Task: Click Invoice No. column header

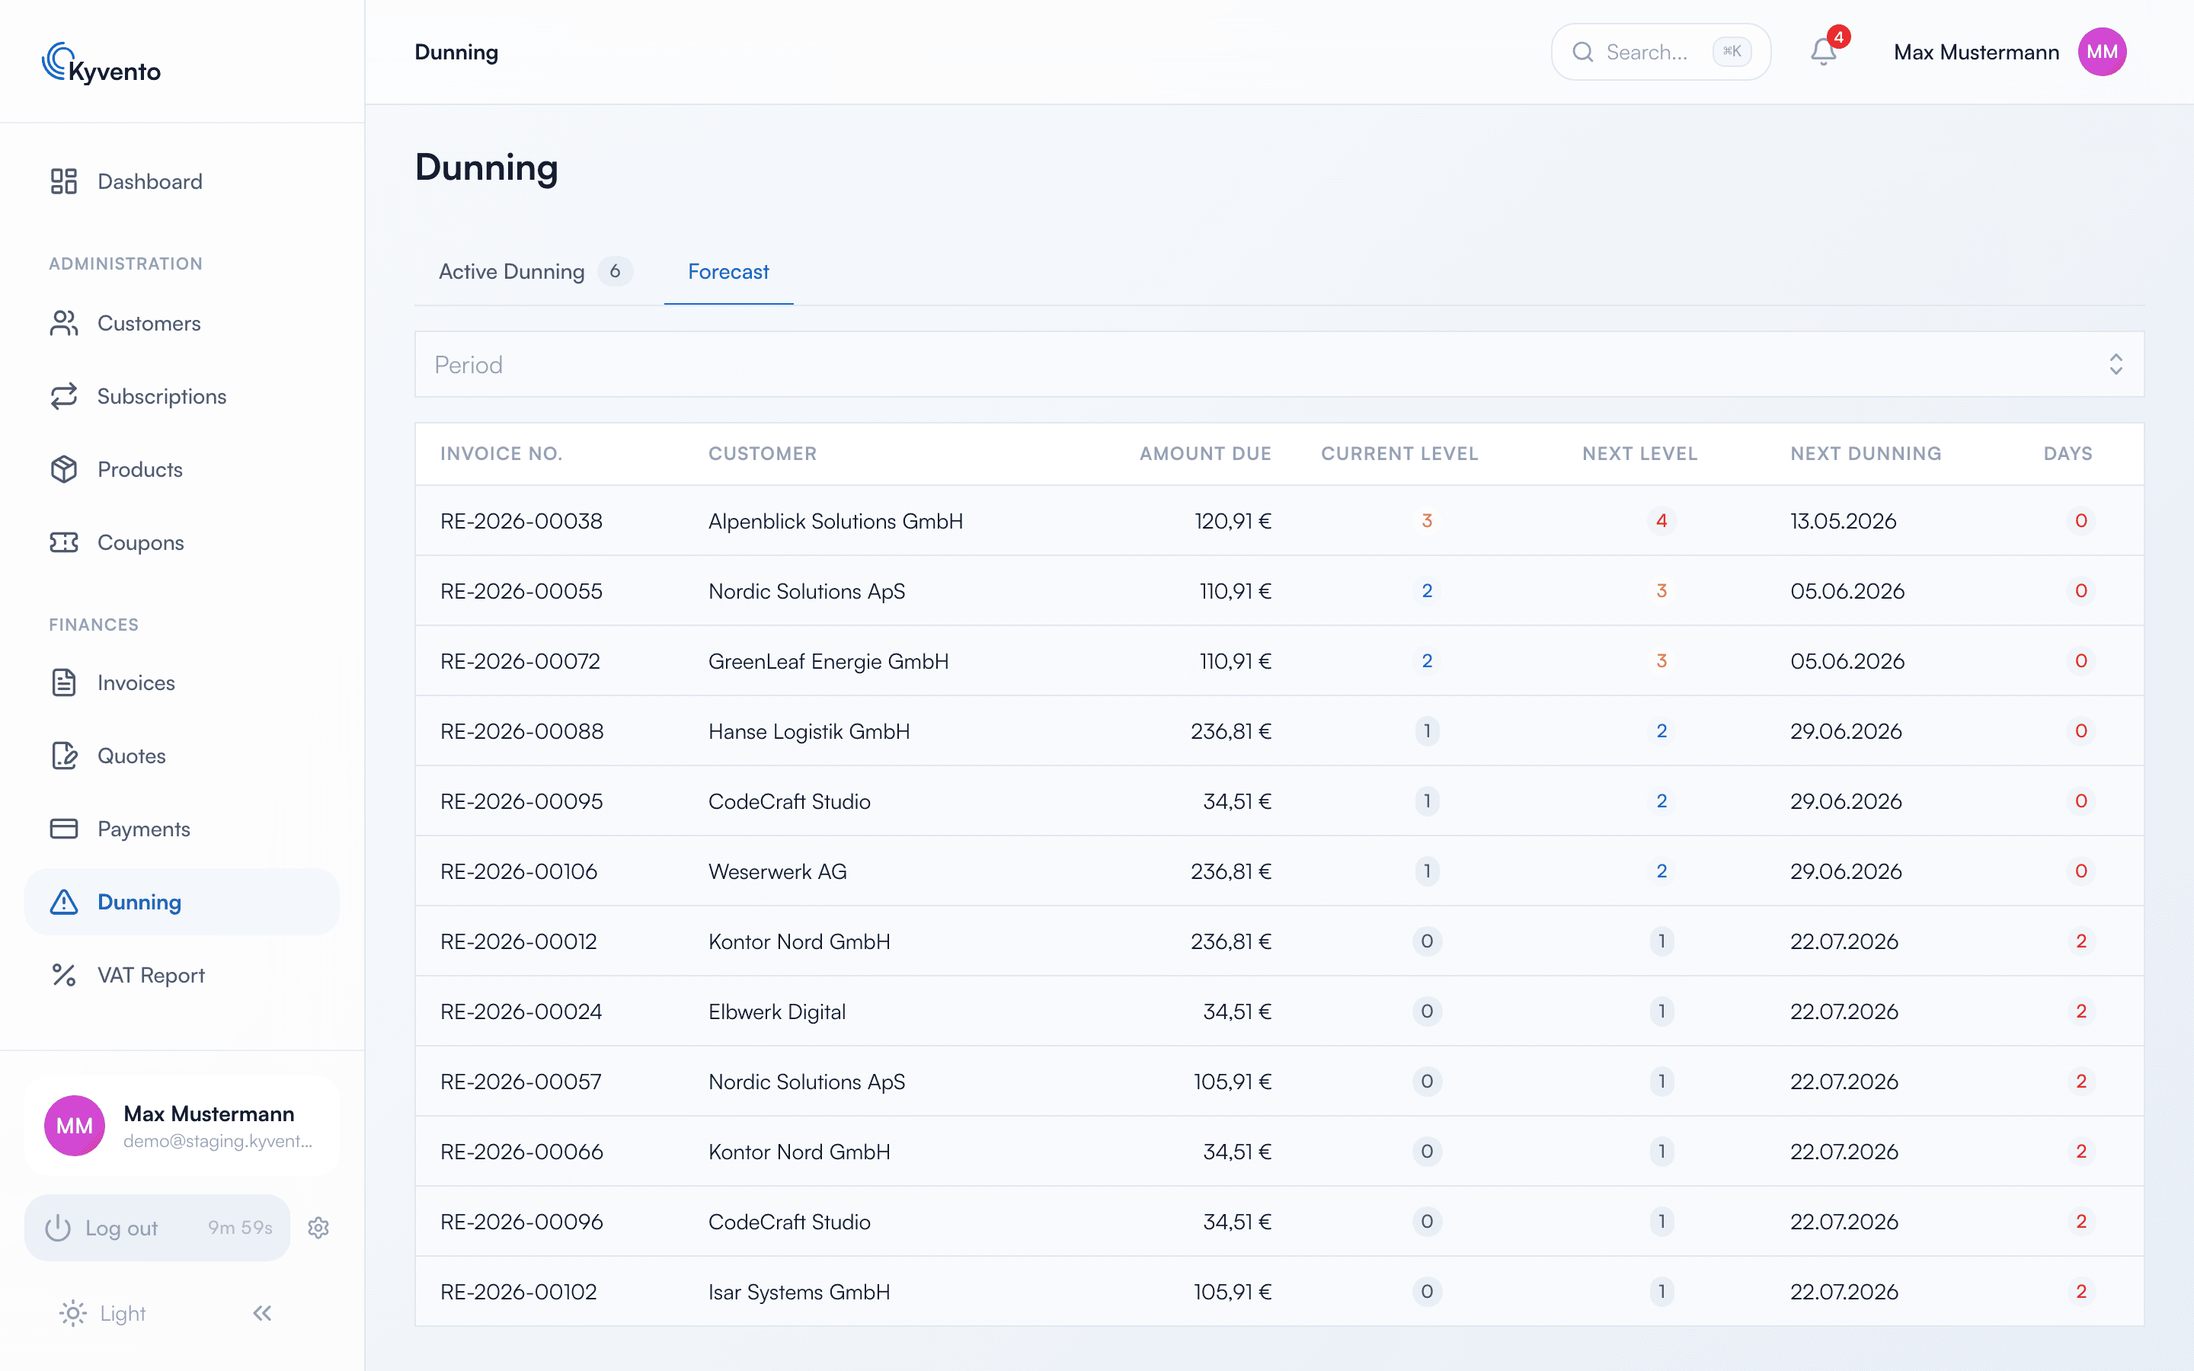Action: click(x=501, y=453)
